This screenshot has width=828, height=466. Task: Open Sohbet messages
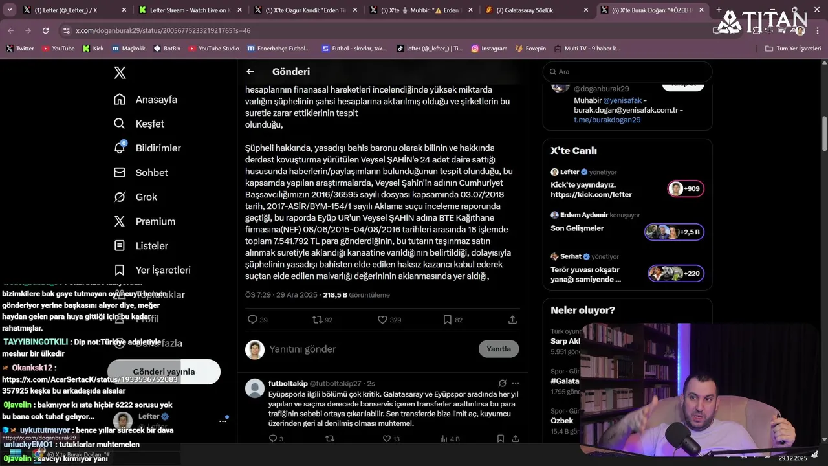[141, 173]
